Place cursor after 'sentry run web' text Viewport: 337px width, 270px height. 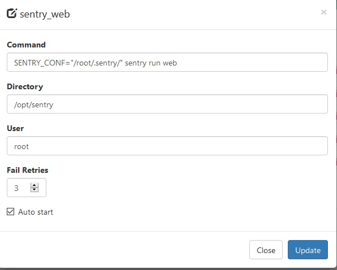tap(178, 63)
